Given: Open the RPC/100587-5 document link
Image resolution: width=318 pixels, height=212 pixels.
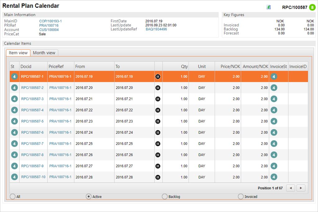Looking at the screenshot, I should [32, 121].
